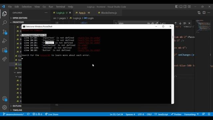
Task: Open the Live Share view in activity bar
Action: pos(4,59)
